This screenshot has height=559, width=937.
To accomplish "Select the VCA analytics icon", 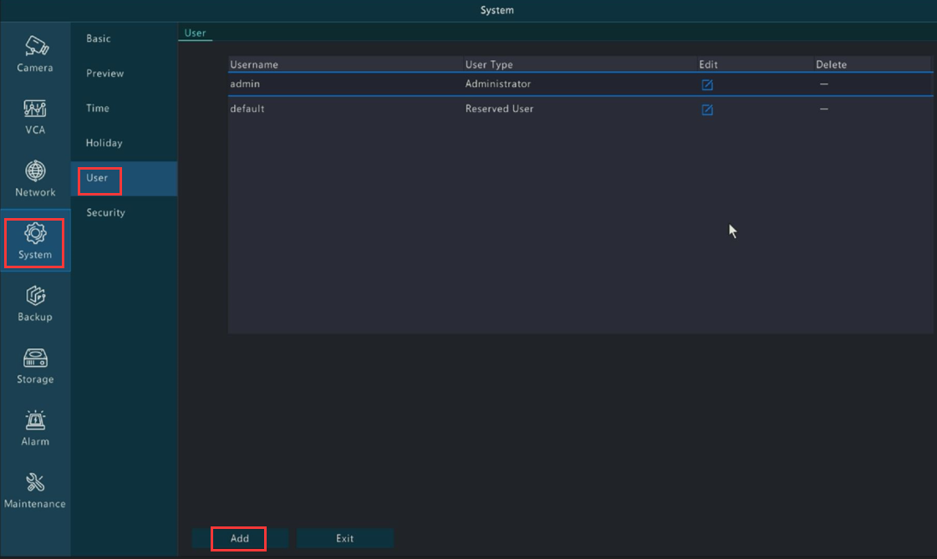I will tap(35, 109).
